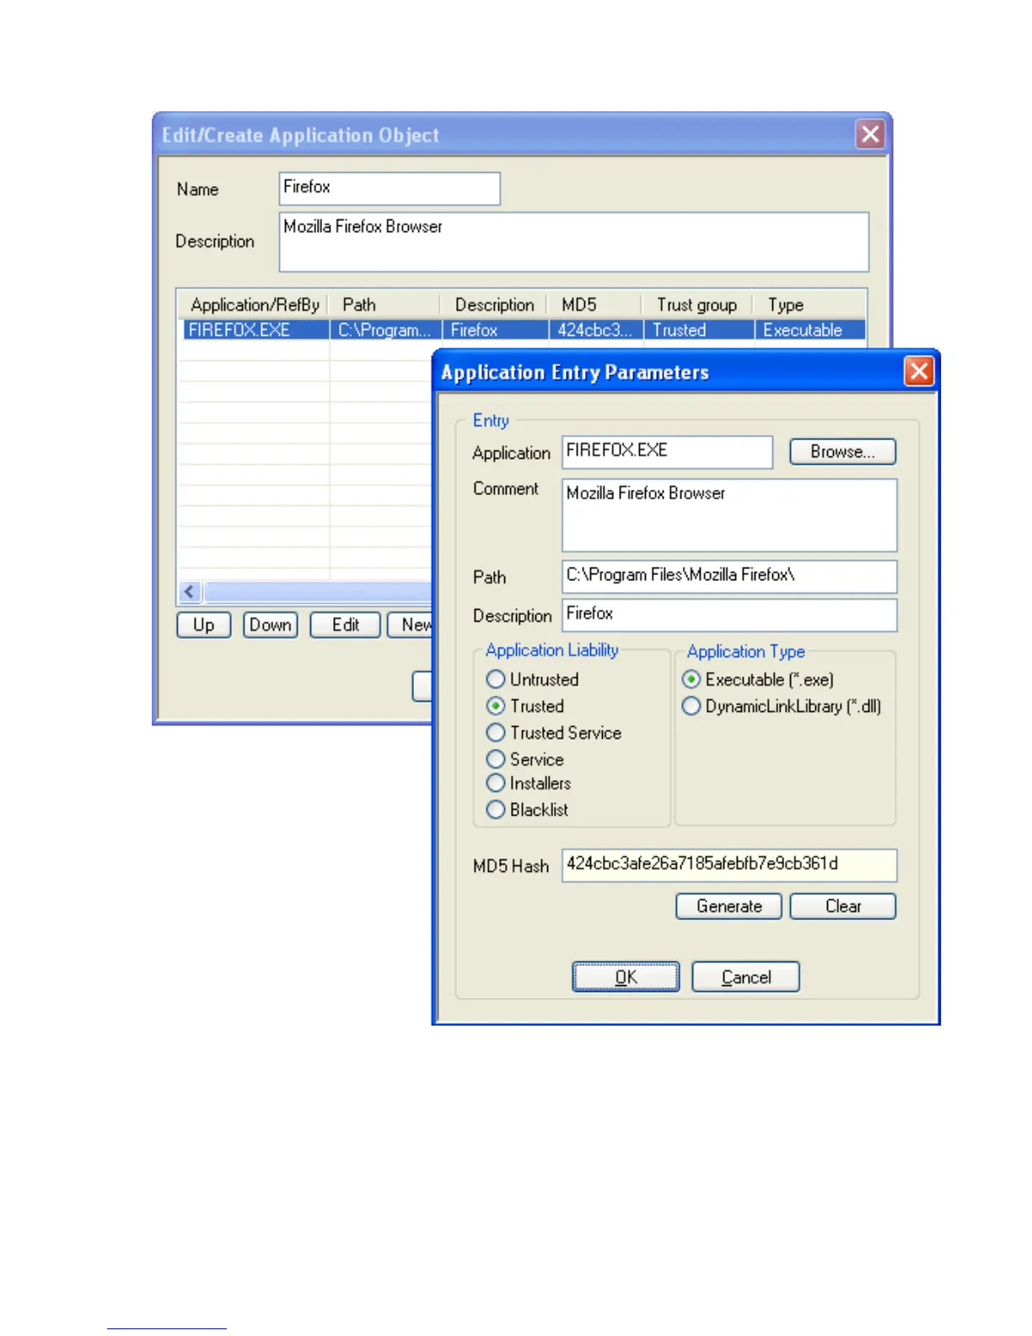Click the Description box in Edit/Create window
The height and width of the screenshot is (1336, 1032).
(573, 241)
